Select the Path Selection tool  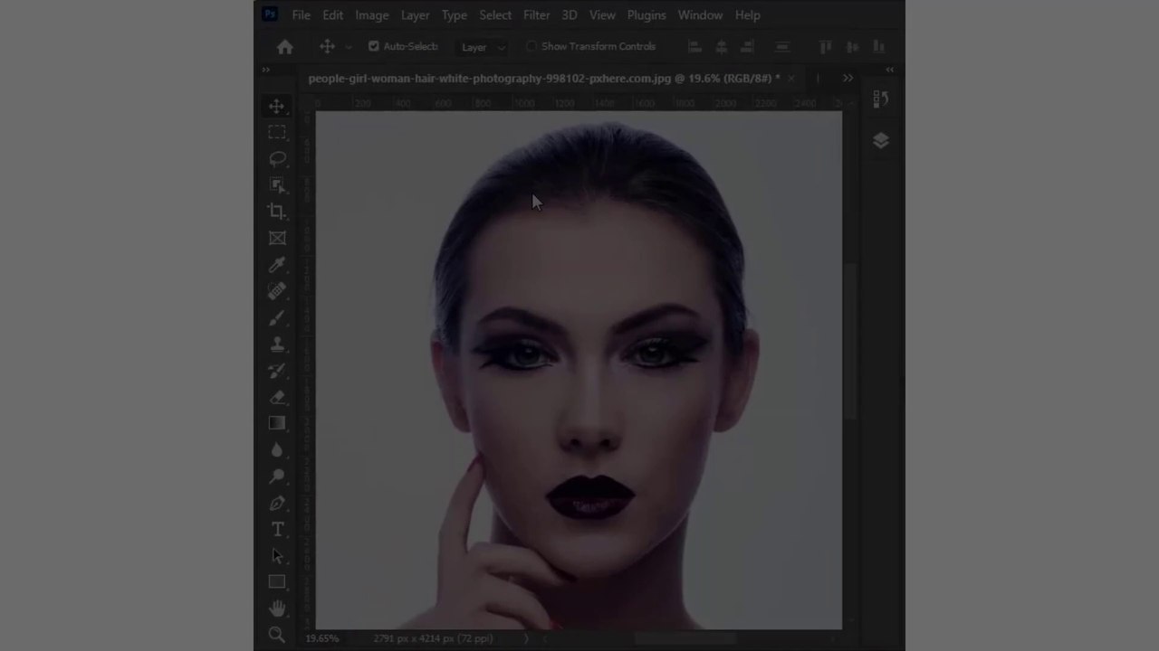click(277, 556)
